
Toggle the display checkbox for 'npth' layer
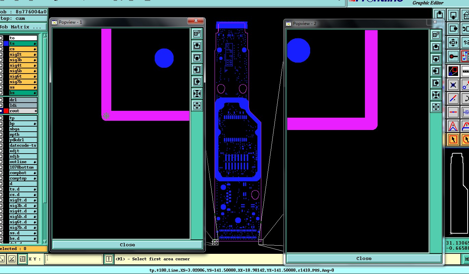click(x=1, y=134)
